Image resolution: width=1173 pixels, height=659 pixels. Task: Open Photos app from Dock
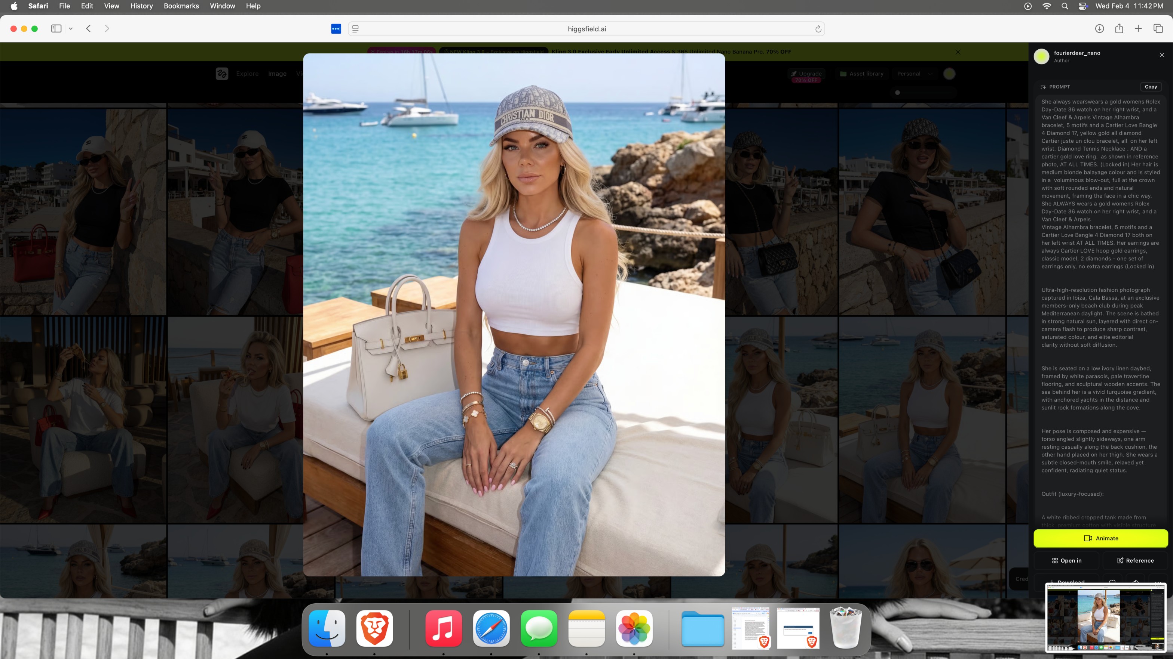(634, 628)
